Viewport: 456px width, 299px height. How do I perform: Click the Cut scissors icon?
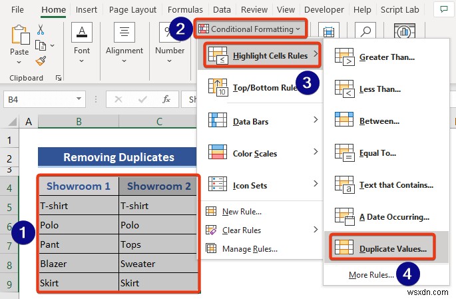coord(41,30)
